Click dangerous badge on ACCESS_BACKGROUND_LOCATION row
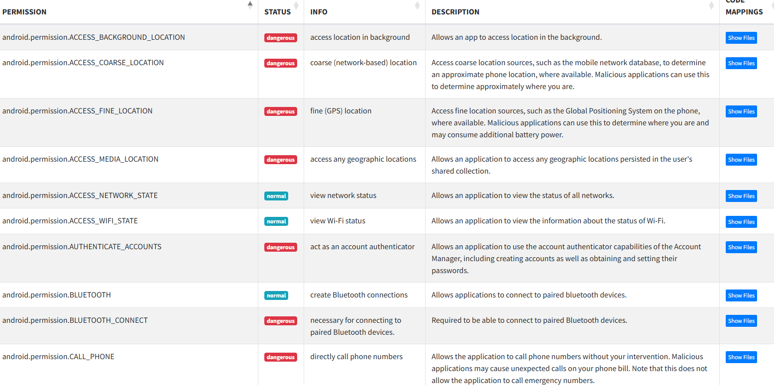This screenshot has width=774, height=385. [281, 38]
